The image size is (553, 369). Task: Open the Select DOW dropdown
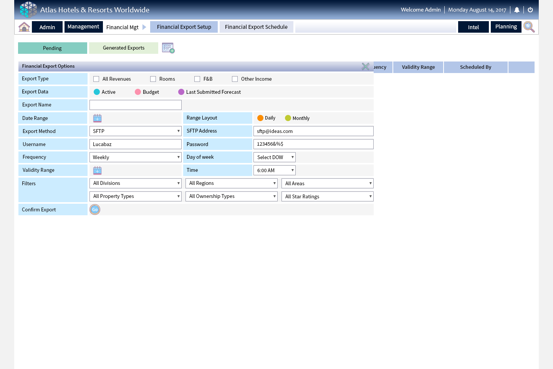coord(274,157)
